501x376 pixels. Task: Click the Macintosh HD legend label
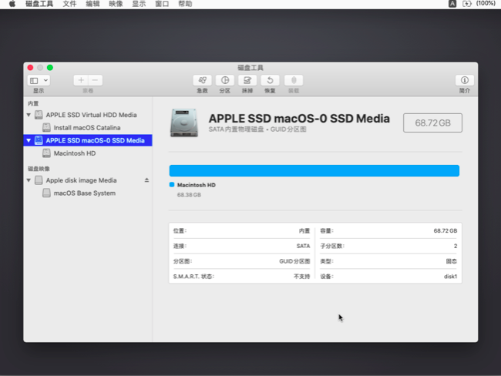pyautogui.click(x=197, y=185)
